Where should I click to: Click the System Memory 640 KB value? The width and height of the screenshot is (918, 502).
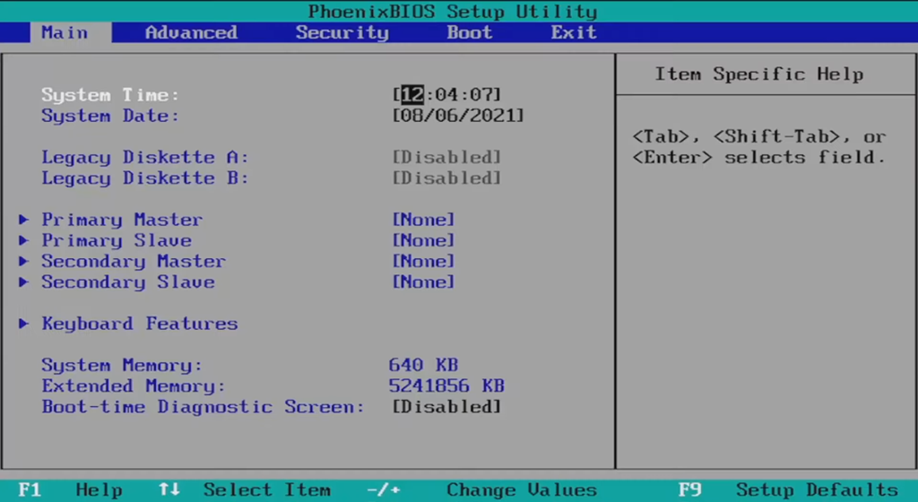(423, 365)
